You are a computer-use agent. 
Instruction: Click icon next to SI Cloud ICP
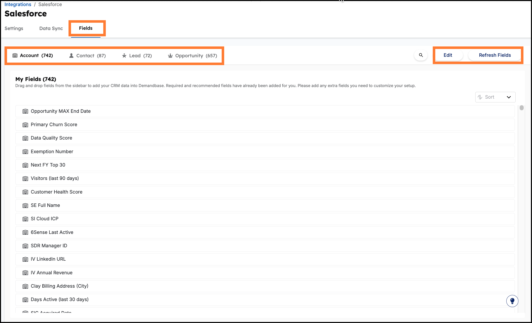25,219
